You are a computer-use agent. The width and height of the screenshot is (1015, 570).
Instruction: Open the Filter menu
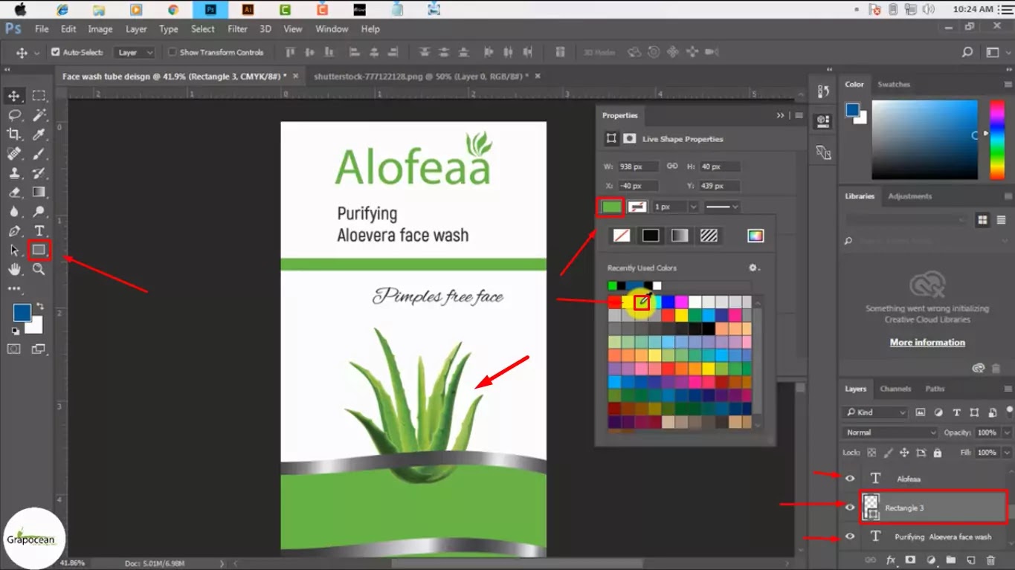tap(237, 29)
